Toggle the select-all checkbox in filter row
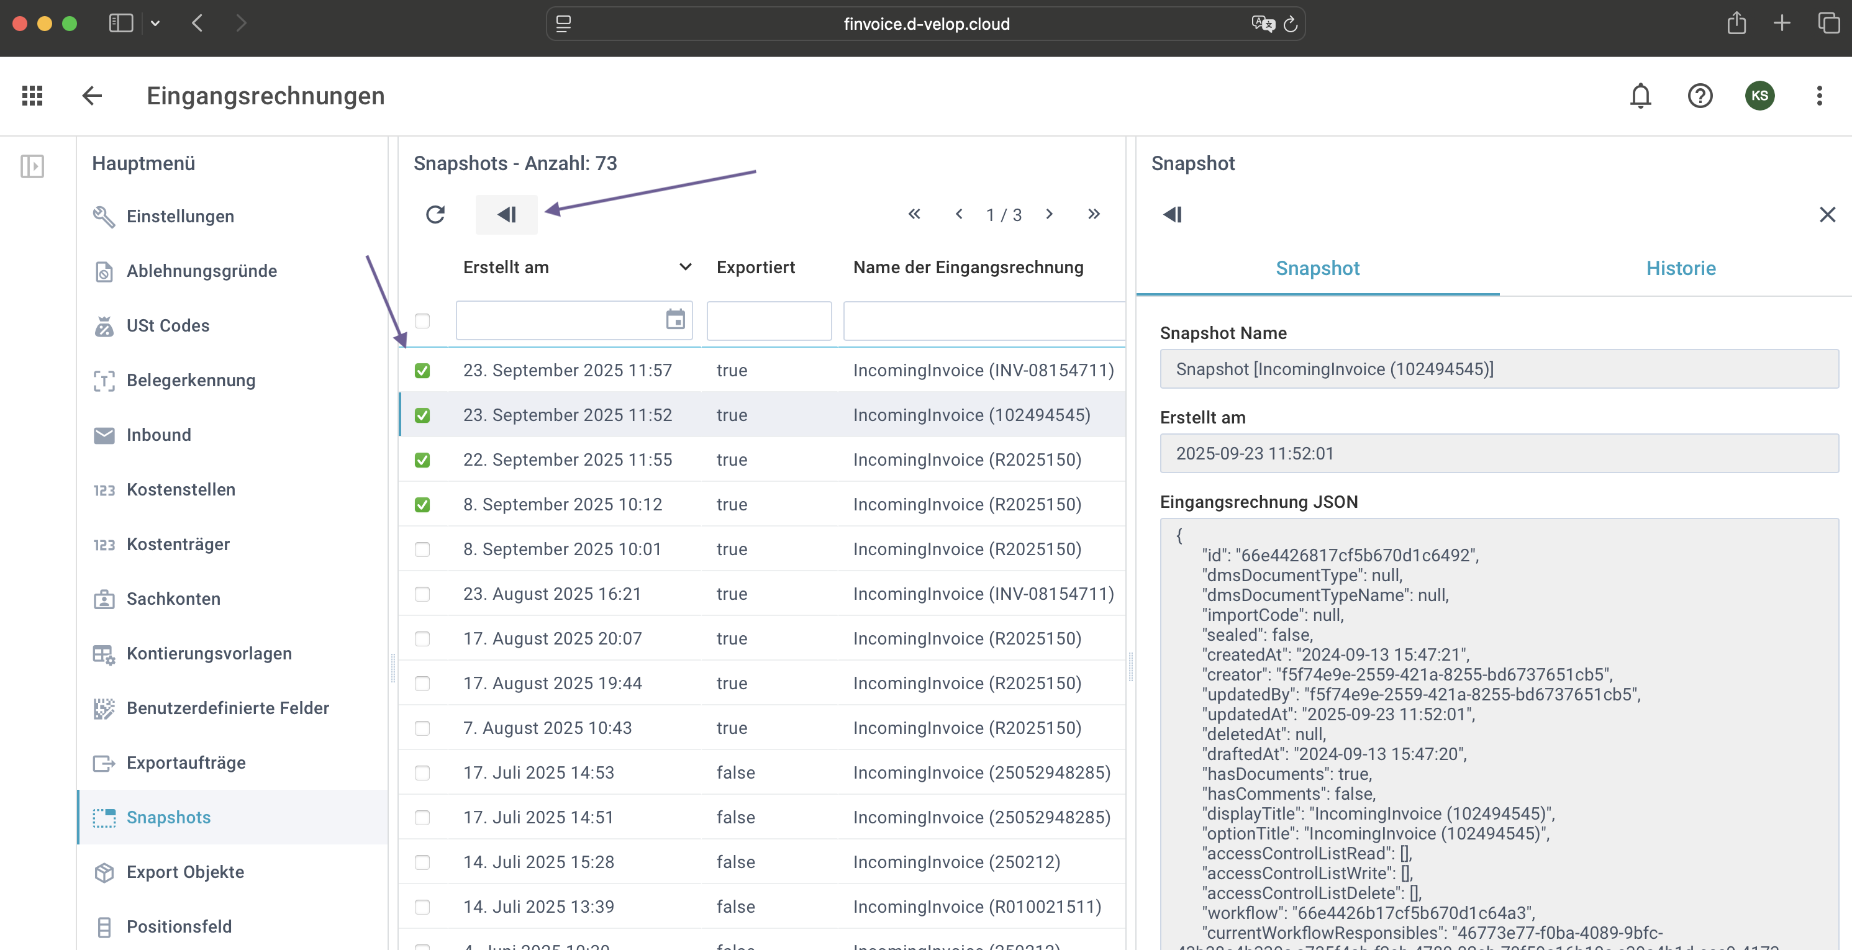 click(422, 320)
